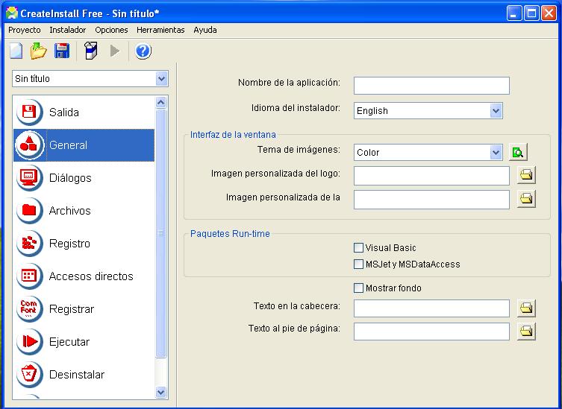Click the sidebar vertical scrollbar thumb
Viewport: 562px width, 409px height.
pyautogui.click(x=161, y=233)
